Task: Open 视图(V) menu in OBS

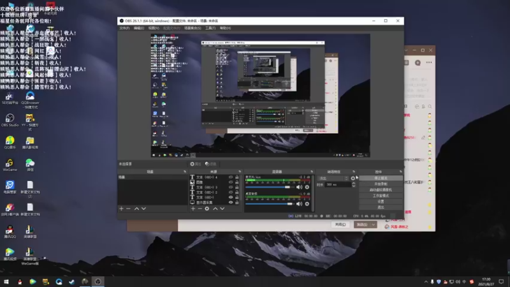Action: (x=154, y=28)
